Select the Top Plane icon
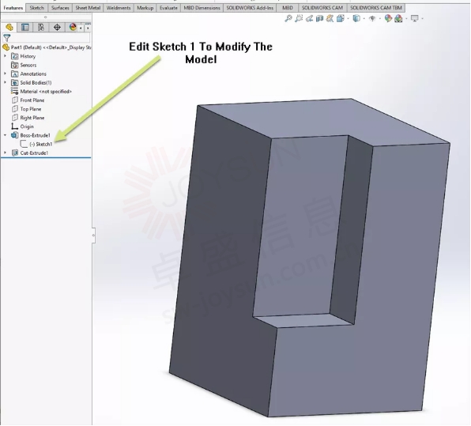This screenshot has height=426, width=471. pyautogui.click(x=14, y=109)
